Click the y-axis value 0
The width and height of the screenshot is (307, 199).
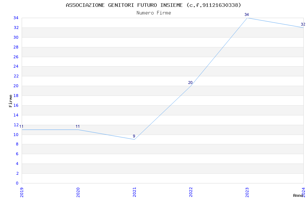17,183
